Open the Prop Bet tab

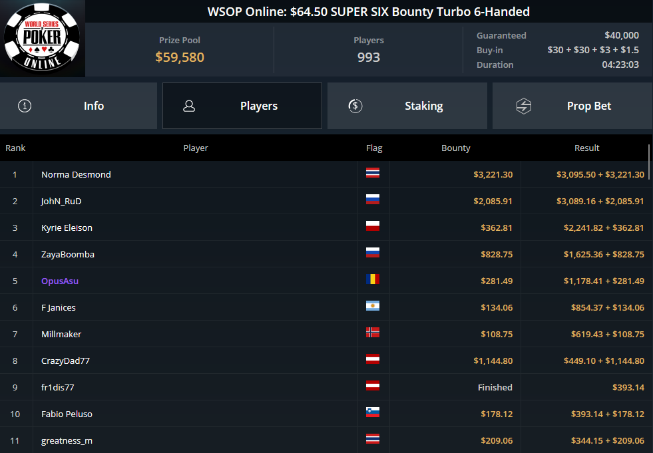click(572, 106)
